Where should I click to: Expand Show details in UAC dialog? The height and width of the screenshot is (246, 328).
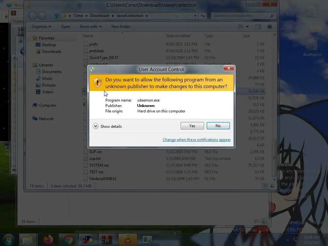[107, 126]
